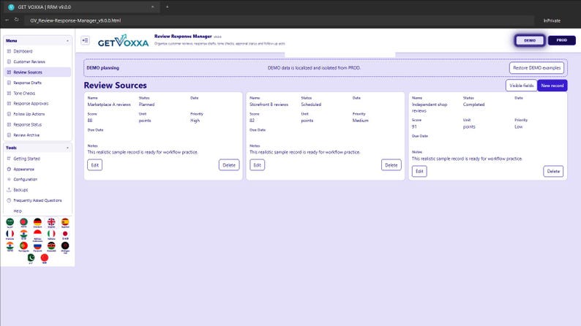The width and height of the screenshot is (581, 326).
Task: Select the GET VOXXA | RRM v9.0.0 tab
Action: (80, 7)
